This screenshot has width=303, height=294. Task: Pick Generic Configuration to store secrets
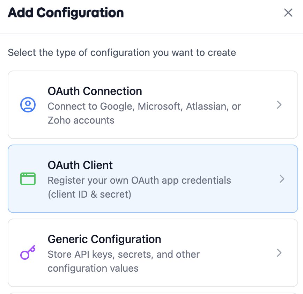(153, 253)
